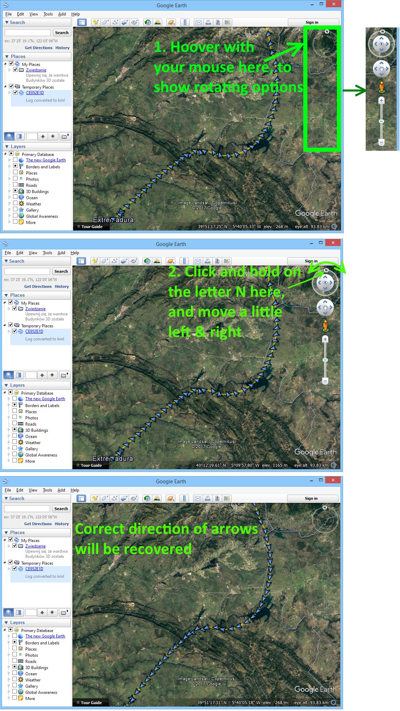The height and width of the screenshot is (711, 400).
Task: Collapse the Layers panel header in top window
Action: tap(7, 146)
